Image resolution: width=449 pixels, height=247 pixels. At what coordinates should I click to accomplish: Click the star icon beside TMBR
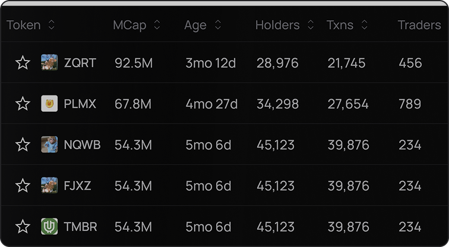(23, 226)
